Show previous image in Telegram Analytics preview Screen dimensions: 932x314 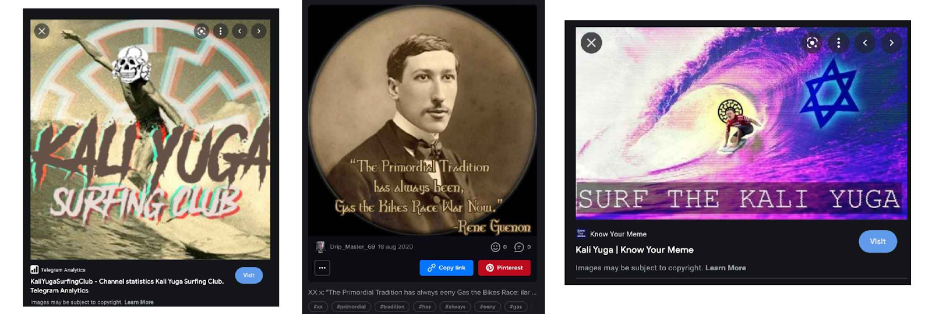point(239,31)
